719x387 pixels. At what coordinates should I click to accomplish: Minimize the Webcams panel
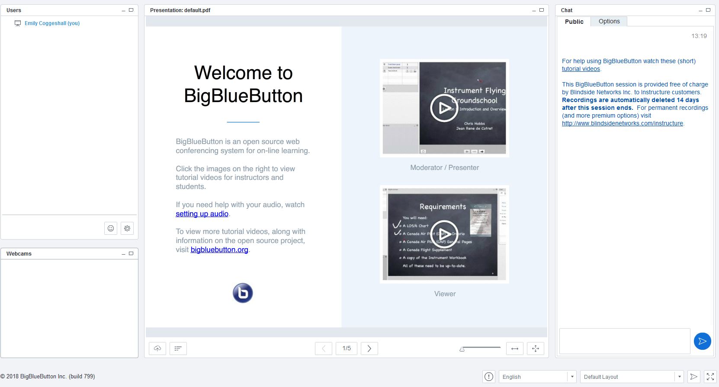point(124,254)
